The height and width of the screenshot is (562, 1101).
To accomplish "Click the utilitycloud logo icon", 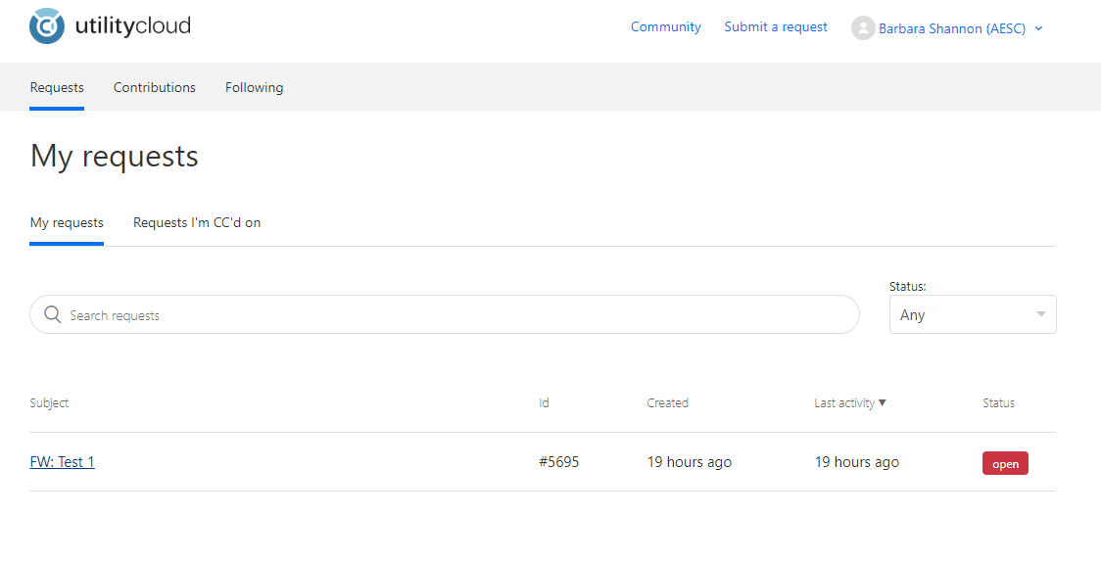I will coord(47,26).
